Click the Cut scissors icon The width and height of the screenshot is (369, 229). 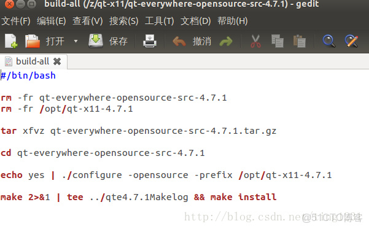255,41
